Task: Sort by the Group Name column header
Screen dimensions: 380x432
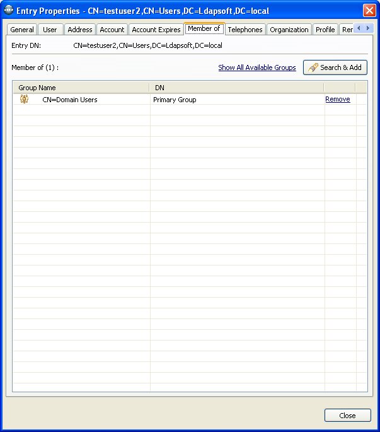Action: click(81, 88)
